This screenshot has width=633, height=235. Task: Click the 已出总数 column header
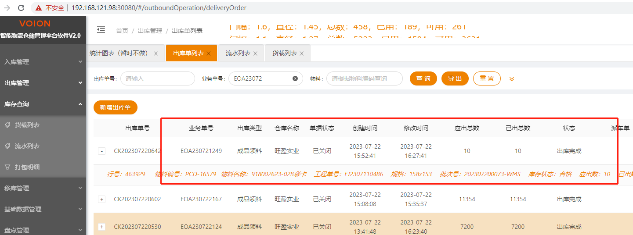click(x=518, y=128)
